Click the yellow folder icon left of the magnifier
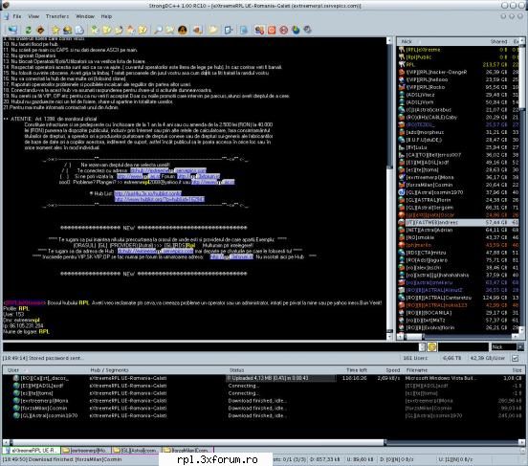The height and width of the screenshot is (466, 528). point(143,30)
